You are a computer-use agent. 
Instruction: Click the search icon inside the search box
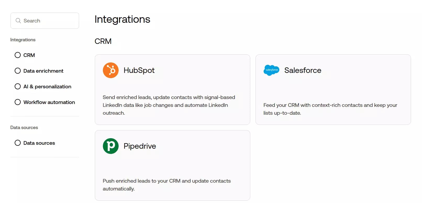pyautogui.click(x=18, y=20)
